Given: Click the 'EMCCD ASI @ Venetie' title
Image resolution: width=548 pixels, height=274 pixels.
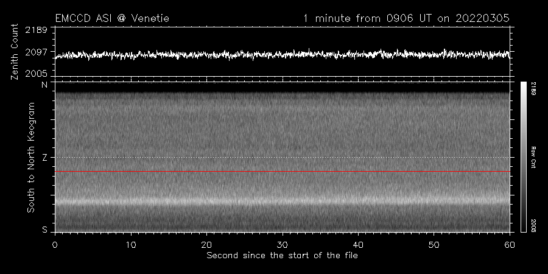Looking at the screenshot, I should click(112, 18).
